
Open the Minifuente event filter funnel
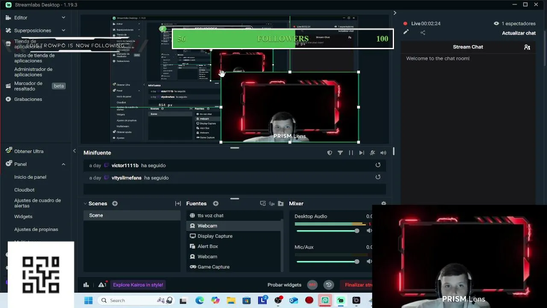pos(340,153)
